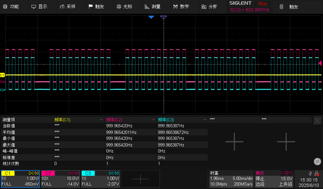Open the 触发 flag menu in top bar

click(96, 7)
